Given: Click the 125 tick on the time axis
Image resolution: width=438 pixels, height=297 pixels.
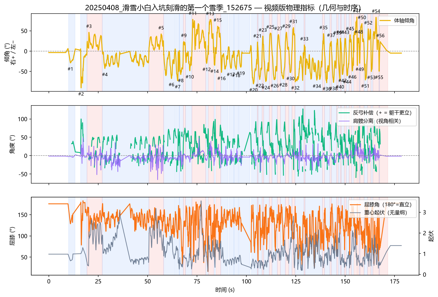Looking at the screenshot, I should pyautogui.click(x=295, y=281).
